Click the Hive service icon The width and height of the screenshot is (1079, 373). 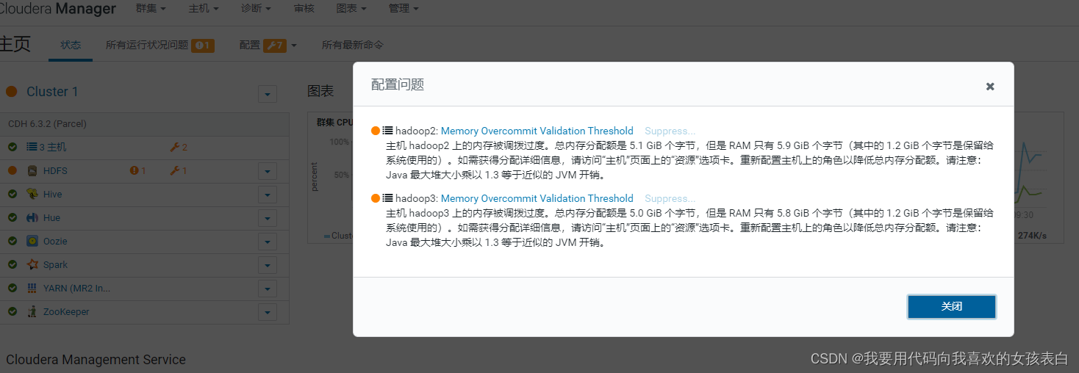tap(32, 195)
